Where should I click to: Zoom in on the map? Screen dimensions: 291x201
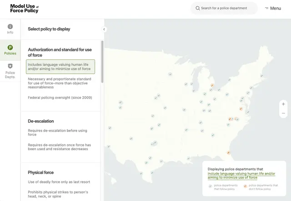pos(283,104)
